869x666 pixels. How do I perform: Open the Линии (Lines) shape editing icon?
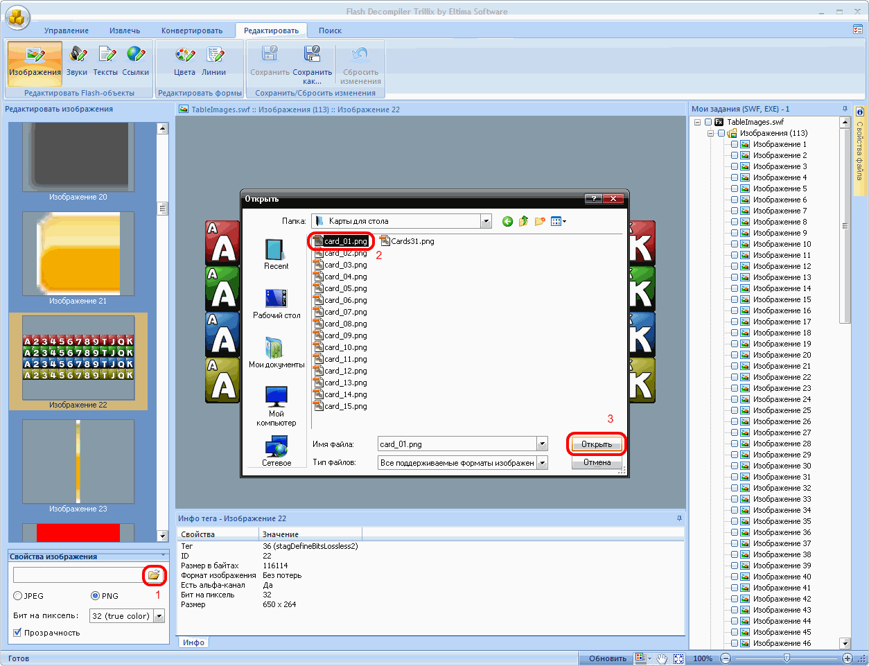click(214, 60)
